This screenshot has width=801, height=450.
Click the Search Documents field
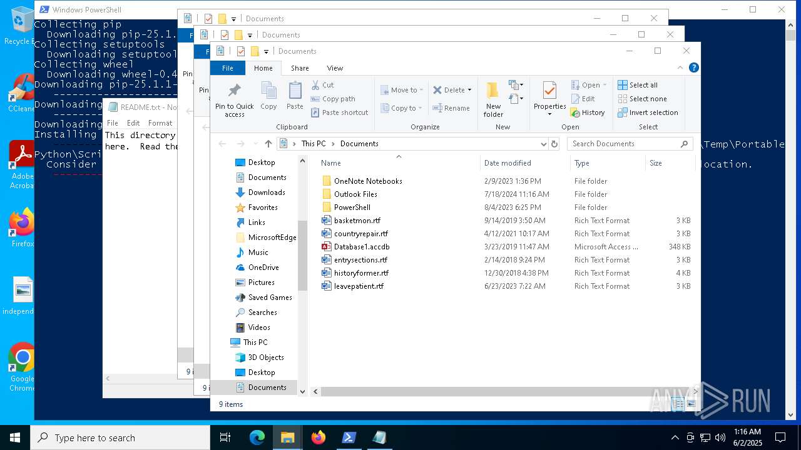pyautogui.click(x=630, y=144)
